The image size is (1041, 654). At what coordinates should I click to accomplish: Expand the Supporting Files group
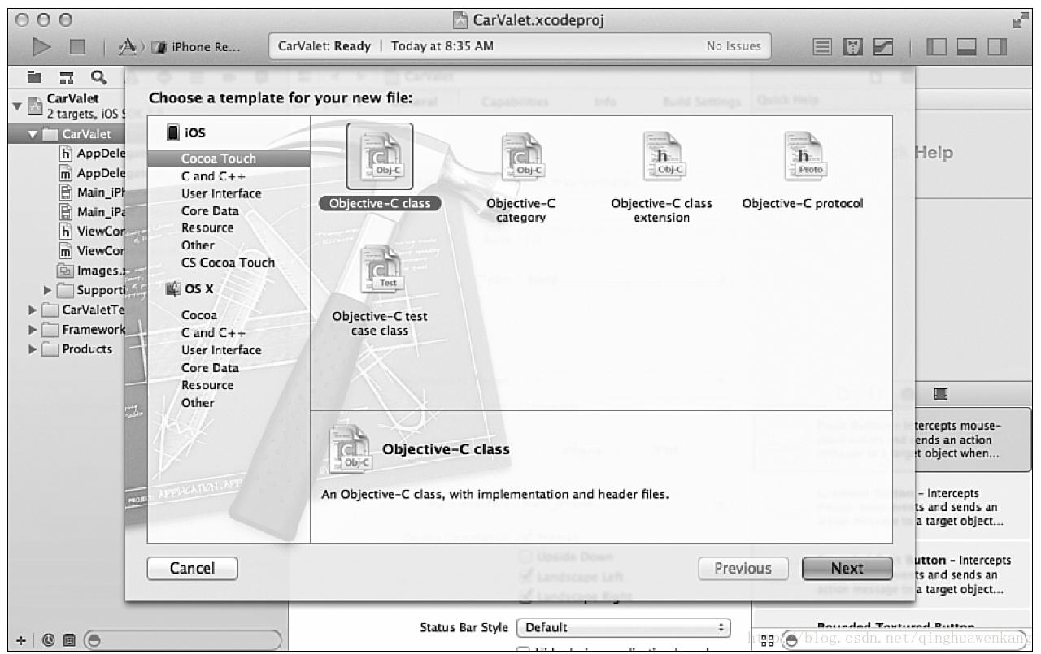pyautogui.click(x=48, y=290)
